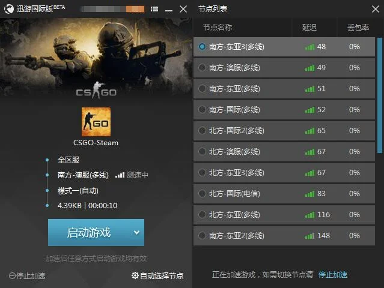Select the 北方-澳服(多线) radio button
The width and height of the screenshot is (384, 288).
[202, 152]
